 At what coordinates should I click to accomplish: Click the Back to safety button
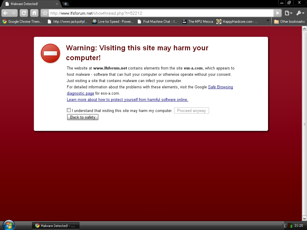coord(83,117)
